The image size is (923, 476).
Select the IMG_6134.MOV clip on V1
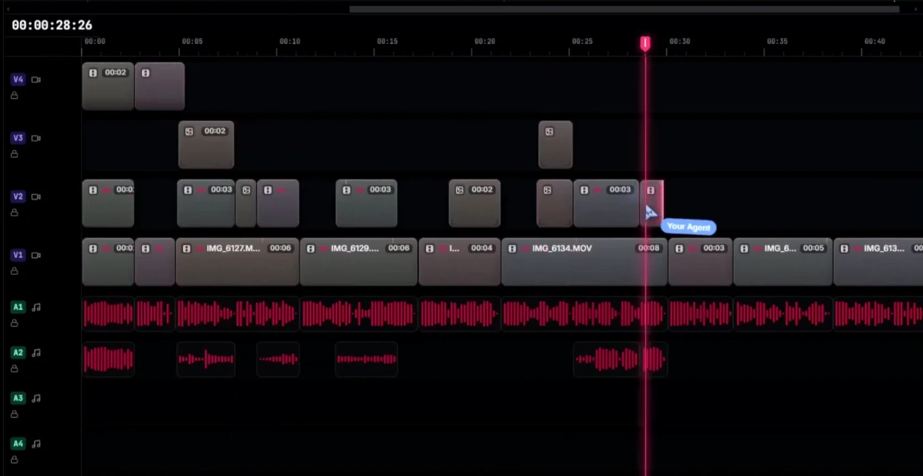click(584, 262)
